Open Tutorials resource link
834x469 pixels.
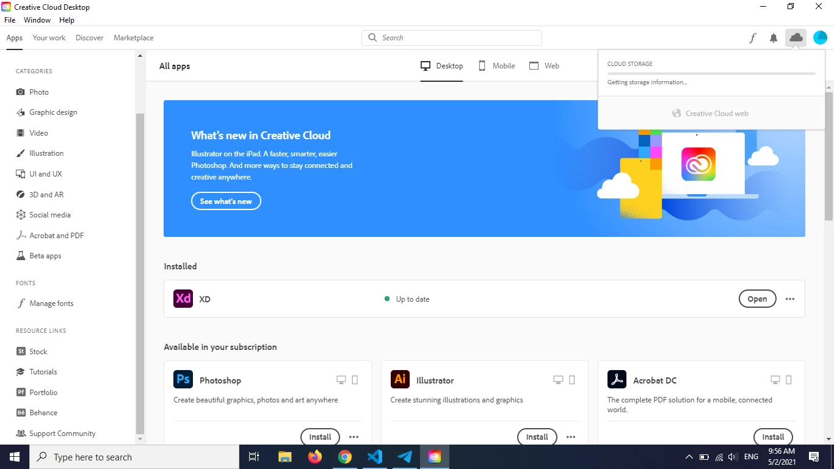pos(36,372)
